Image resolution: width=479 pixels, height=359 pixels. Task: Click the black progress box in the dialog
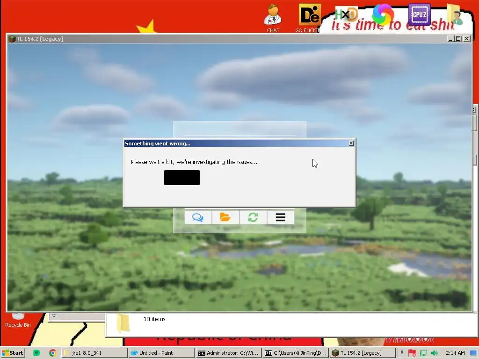[182, 178]
